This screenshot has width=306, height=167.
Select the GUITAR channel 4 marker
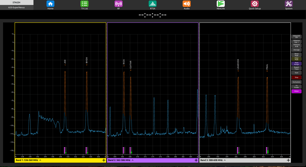pyautogui.click(x=131, y=66)
